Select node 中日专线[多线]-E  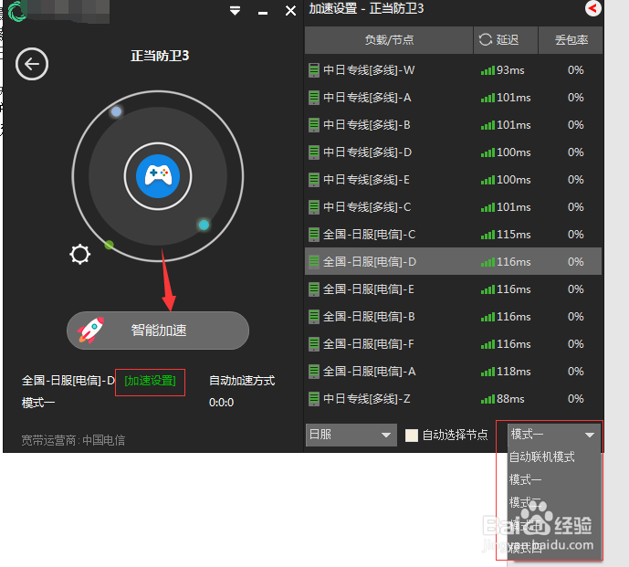[x=454, y=180]
